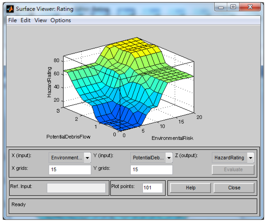
Task: Open the Options menu
Action: (x=60, y=20)
